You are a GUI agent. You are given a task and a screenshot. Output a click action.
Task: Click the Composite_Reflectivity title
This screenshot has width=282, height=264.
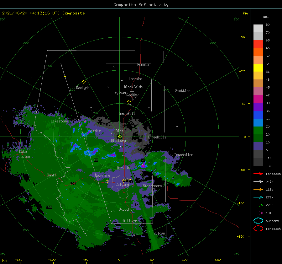[x=141, y=5]
